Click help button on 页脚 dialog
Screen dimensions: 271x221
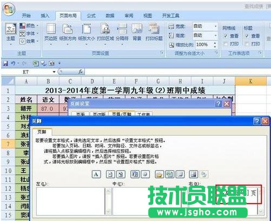(x=257, y=121)
